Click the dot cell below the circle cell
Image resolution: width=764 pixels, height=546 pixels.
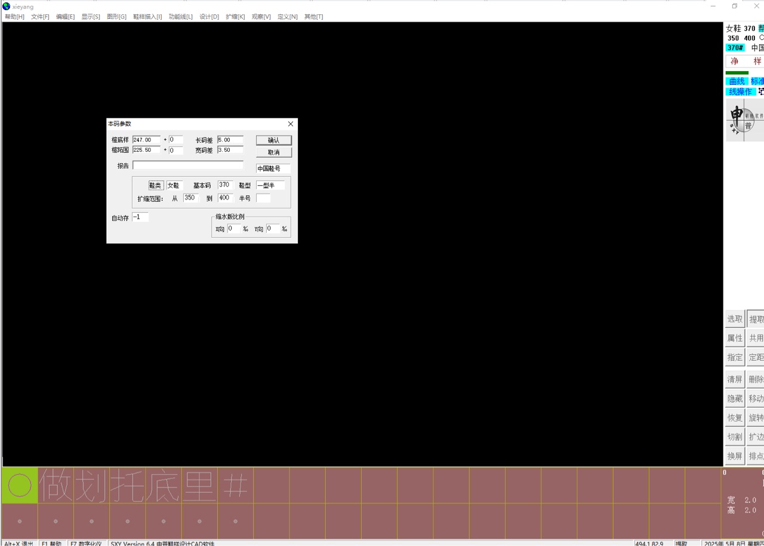(20, 522)
